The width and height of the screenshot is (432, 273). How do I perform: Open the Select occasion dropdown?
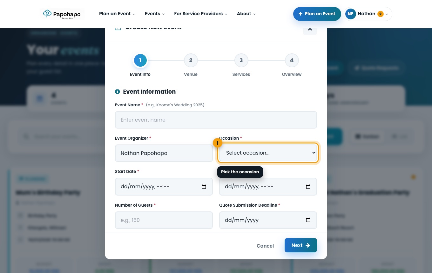(268, 153)
